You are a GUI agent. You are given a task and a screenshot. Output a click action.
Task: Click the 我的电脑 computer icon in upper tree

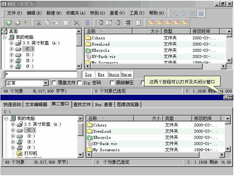tap(12, 37)
